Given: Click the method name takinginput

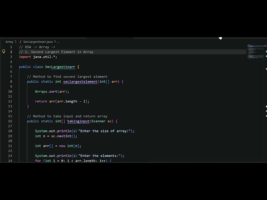Looking at the screenshot, I should coord(78,121).
